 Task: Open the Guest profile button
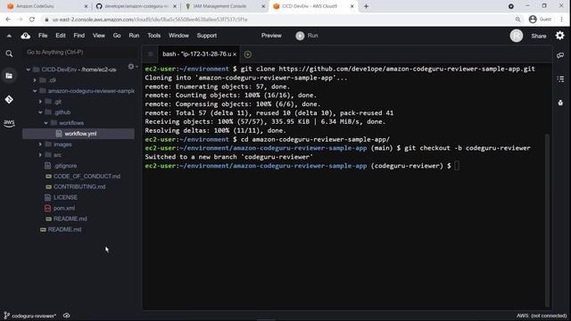point(540,20)
